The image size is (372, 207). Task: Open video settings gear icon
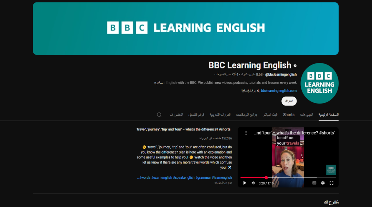[x=323, y=183]
